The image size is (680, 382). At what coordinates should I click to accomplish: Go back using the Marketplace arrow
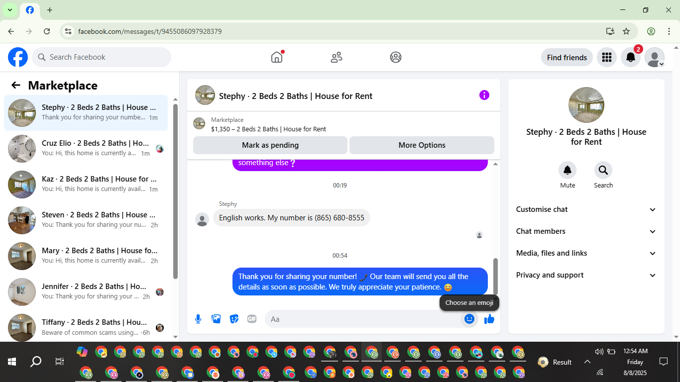(16, 85)
